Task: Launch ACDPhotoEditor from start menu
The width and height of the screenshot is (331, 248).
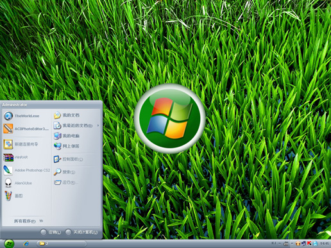Action: [26, 129]
